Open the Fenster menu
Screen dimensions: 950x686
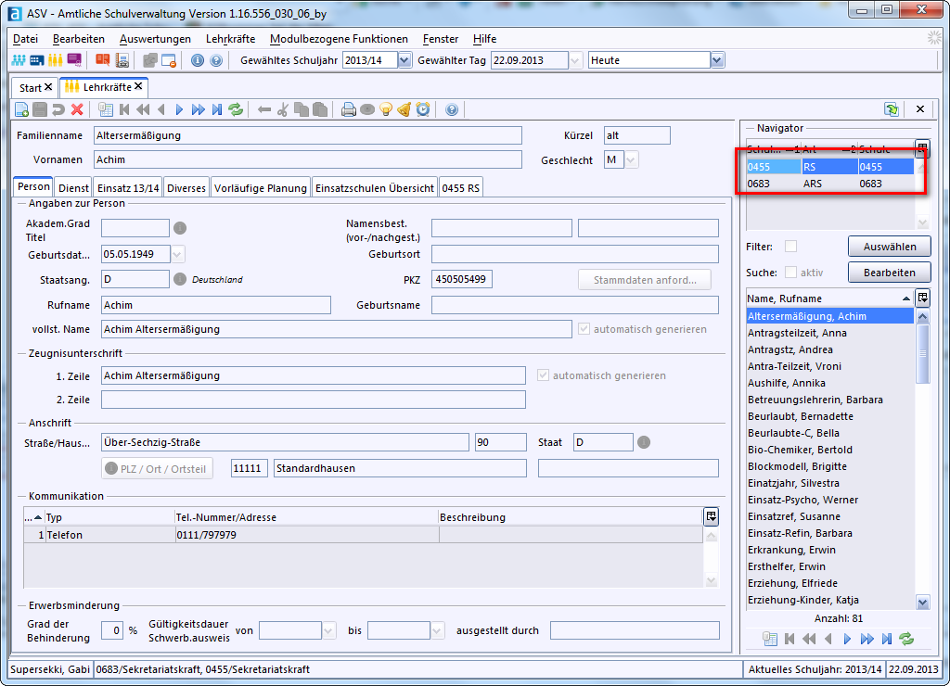click(441, 39)
